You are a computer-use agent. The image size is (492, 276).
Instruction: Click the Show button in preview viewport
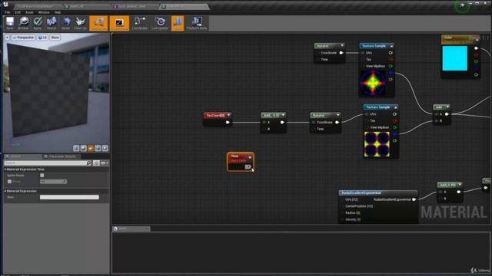[x=55, y=38]
